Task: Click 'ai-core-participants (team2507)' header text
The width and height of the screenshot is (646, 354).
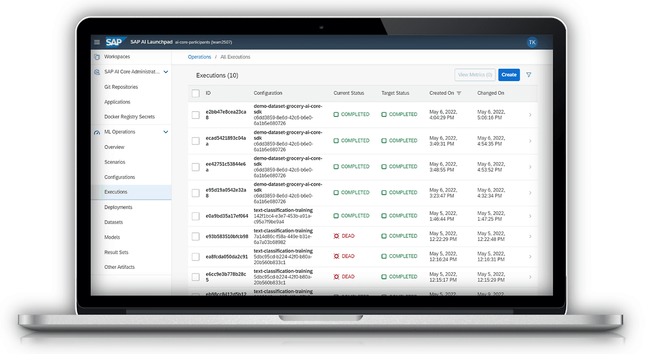Action: point(203,42)
